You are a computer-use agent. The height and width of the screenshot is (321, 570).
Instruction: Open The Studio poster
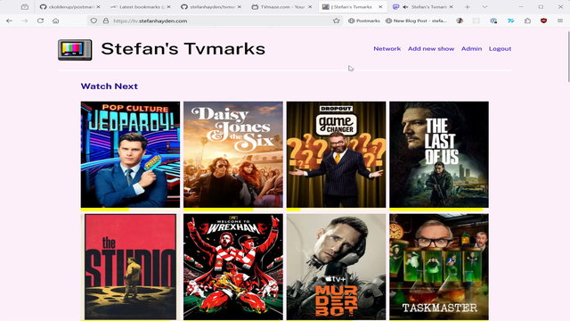[x=130, y=267]
